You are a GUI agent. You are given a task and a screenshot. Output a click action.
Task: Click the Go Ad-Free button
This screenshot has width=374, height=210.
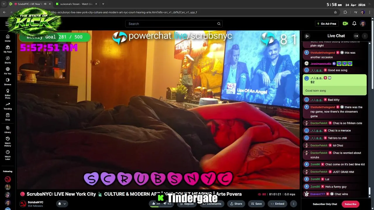coord(327,24)
